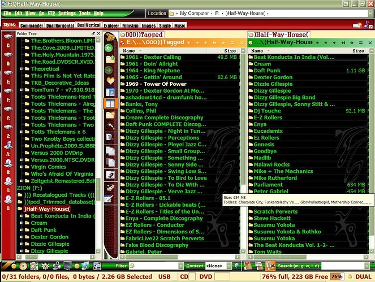Open the Cream Complete Discography folder

164,118
